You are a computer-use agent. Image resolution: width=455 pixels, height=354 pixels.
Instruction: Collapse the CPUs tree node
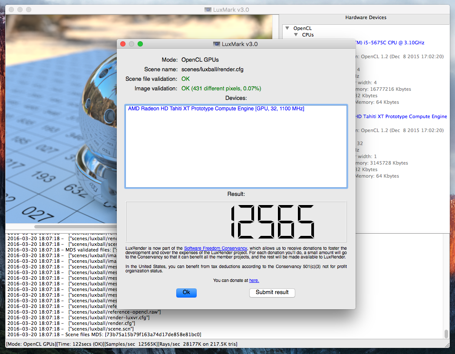296,35
